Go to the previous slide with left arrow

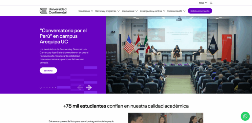[80, 87]
